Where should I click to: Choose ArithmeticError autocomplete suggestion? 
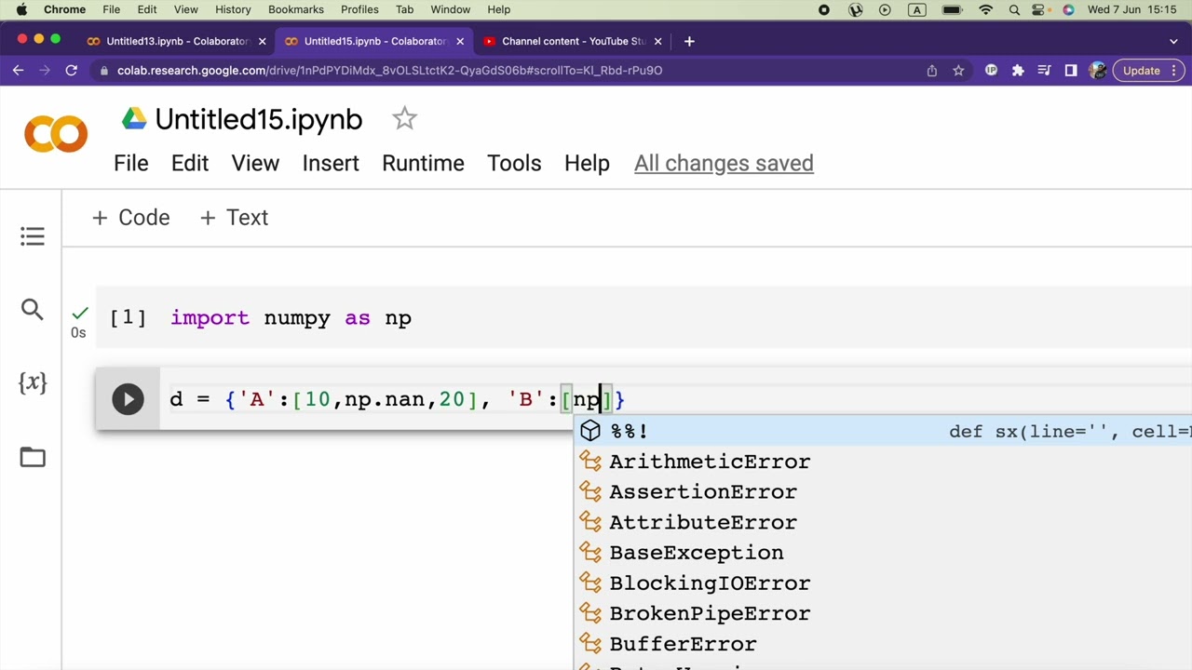[883, 462]
